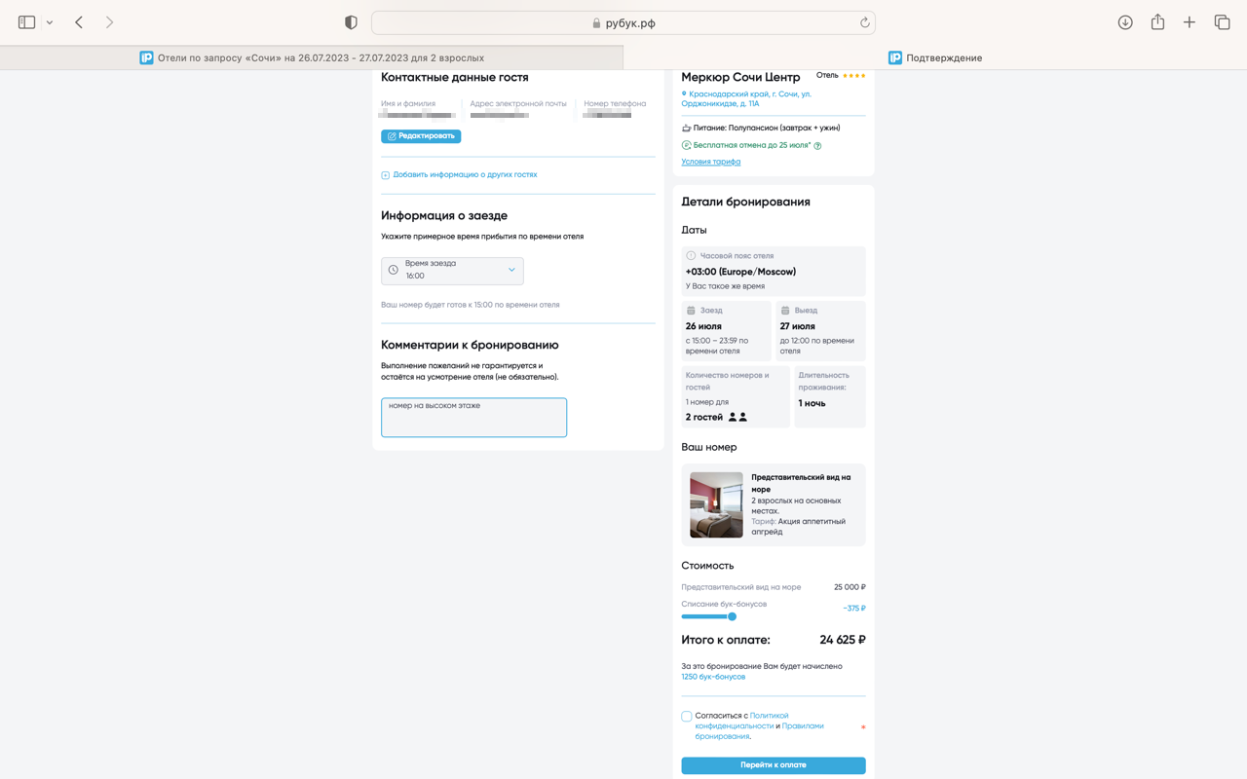Open the Условия тарифа link

point(711,162)
